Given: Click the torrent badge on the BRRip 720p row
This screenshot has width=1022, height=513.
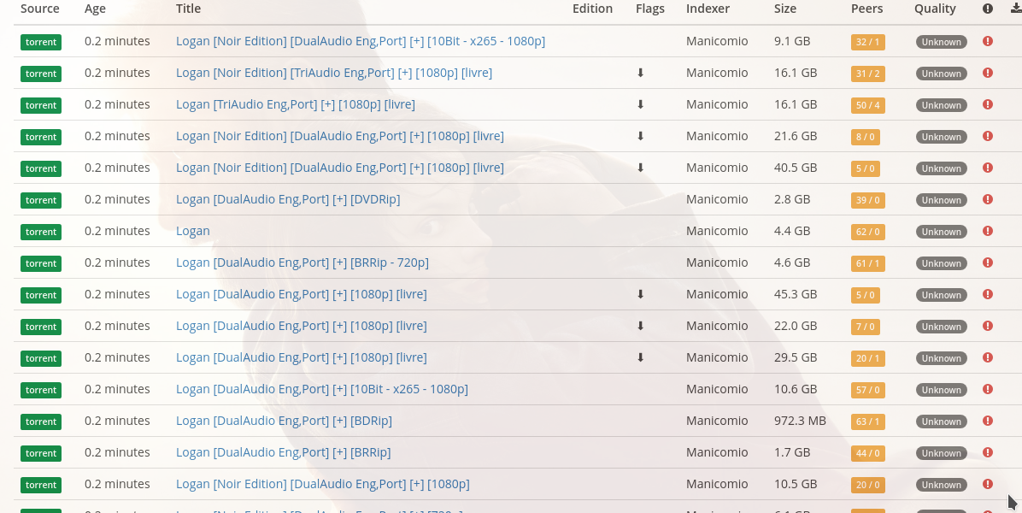Looking at the screenshot, I should (40, 263).
